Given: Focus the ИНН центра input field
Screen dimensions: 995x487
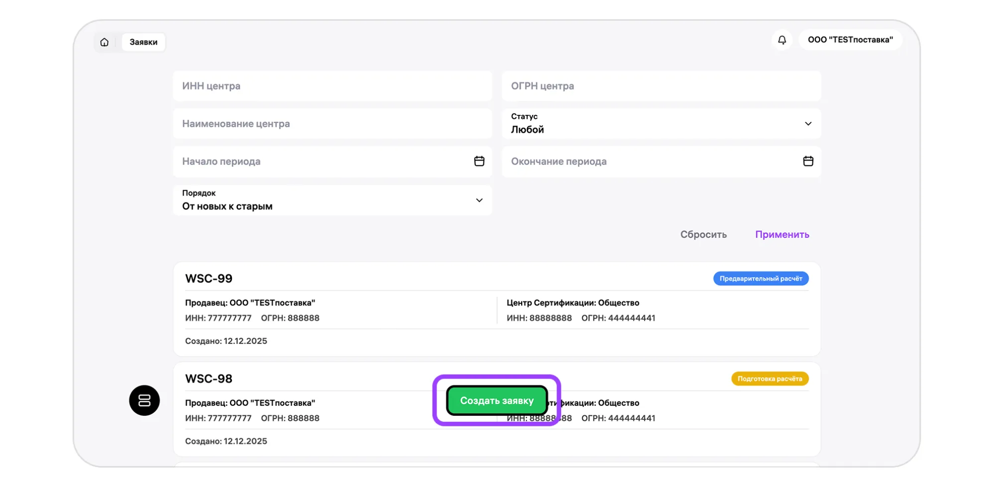Looking at the screenshot, I should click(x=332, y=86).
